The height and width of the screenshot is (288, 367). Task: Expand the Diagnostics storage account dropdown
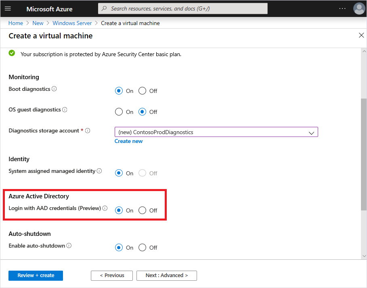(216, 132)
